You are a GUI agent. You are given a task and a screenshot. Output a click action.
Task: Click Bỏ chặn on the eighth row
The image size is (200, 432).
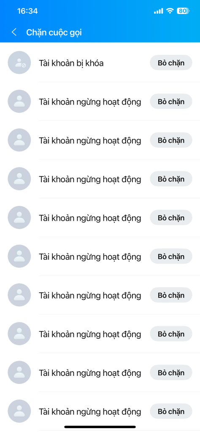[171, 334]
